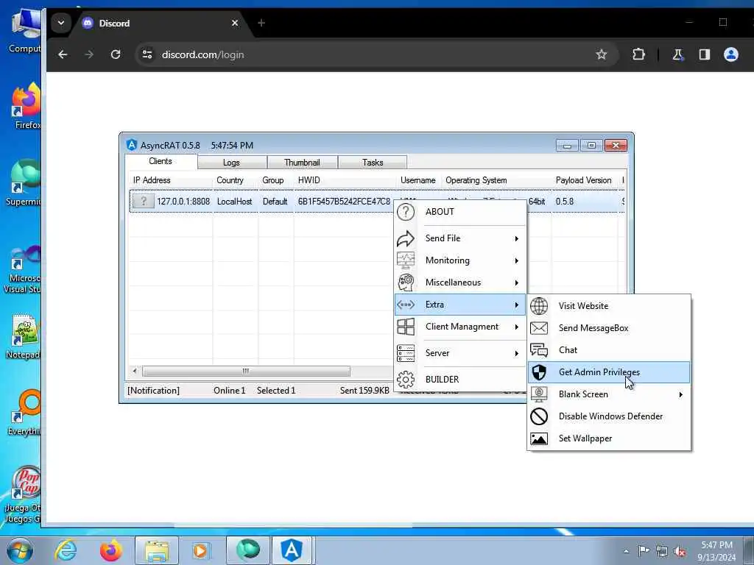
Task: Switch to the Logs tab
Action: coord(231,163)
